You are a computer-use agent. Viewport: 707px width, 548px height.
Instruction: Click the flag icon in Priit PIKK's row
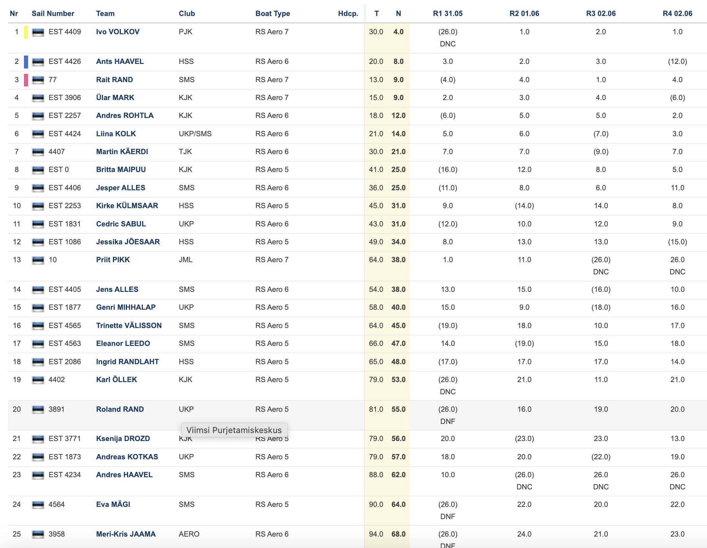(x=38, y=260)
